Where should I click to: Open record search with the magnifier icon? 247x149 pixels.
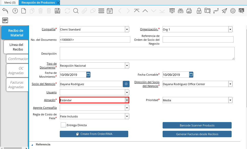[x=76, y=11]
